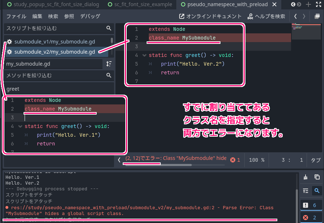324x223 pixels.
Task: Click the magnifier in スクリプトを絞り込む bar
Action: pyautogui.click(x=108, y=28)
